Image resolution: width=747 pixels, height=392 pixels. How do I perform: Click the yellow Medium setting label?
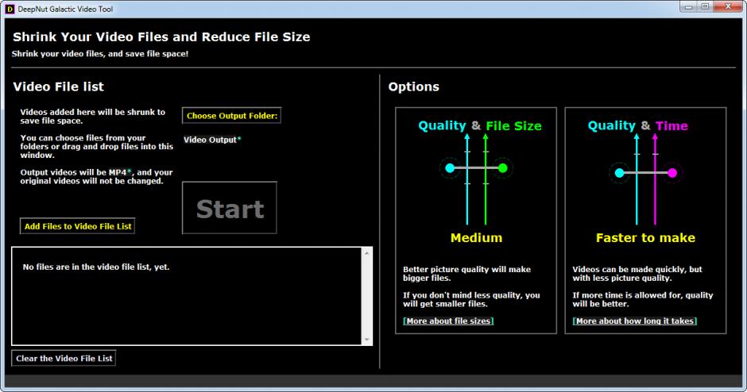click(x=476, y=238)
